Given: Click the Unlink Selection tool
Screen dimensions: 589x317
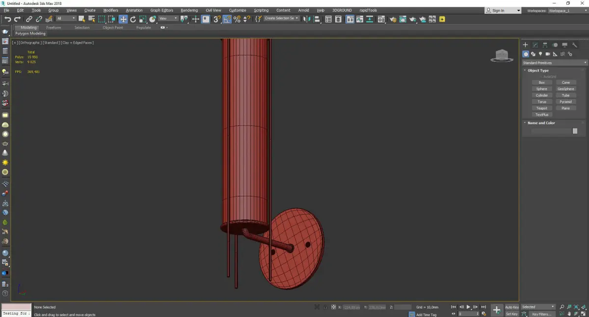Looking at the screenshot, I should click(x=39, y=19).
